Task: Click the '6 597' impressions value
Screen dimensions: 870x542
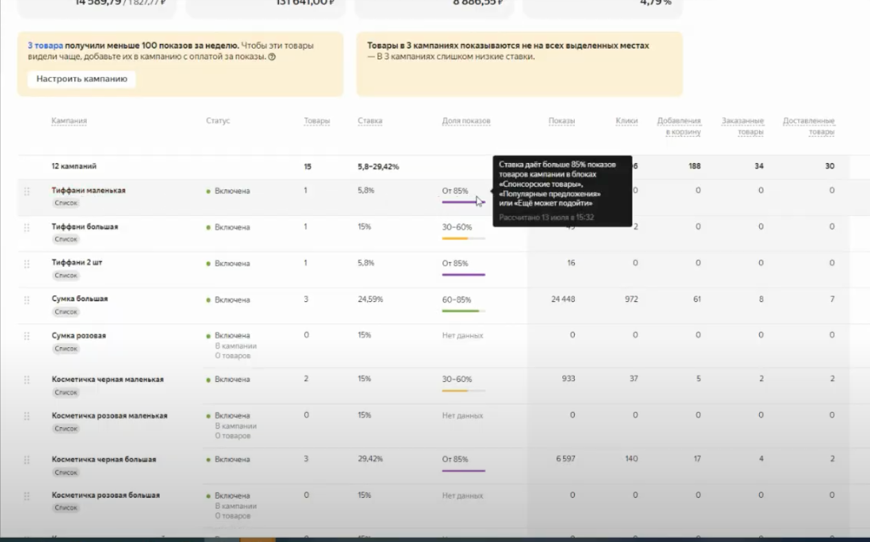Action: [566, 459]
